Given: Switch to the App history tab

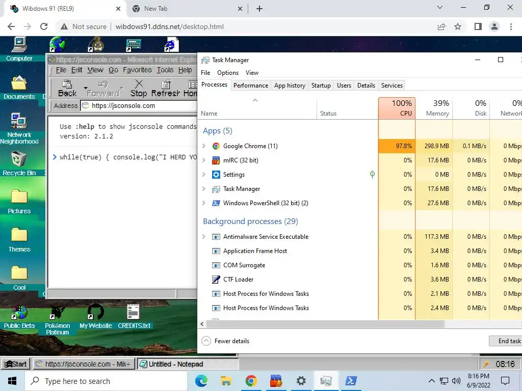Looking at the screenshot, I should (x=290, y=86).
